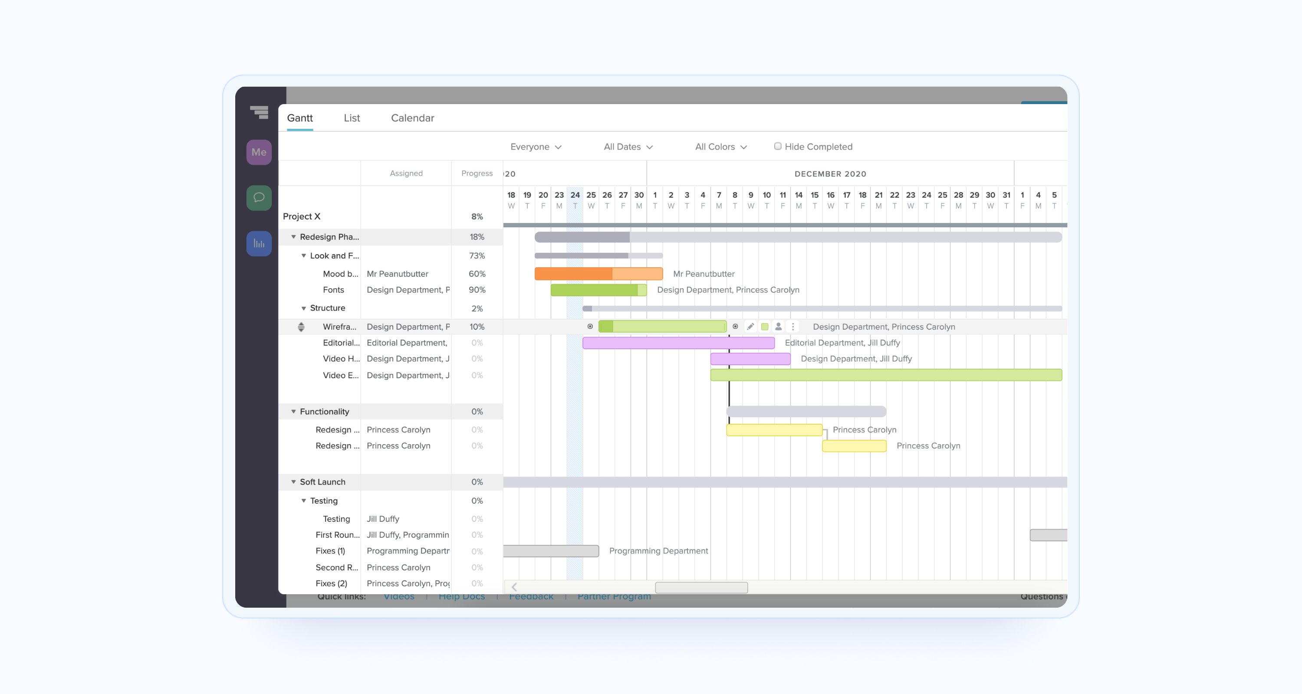
Task: Click the horizontal scrollbar thumb under chart
Action: point(701,587)
